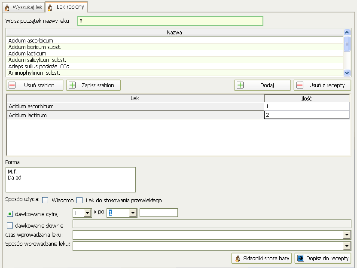Click the bottle icon on Lek robiony tab
Image resolution: width=357 pixels, height=268 pixels.
(50, 7)
